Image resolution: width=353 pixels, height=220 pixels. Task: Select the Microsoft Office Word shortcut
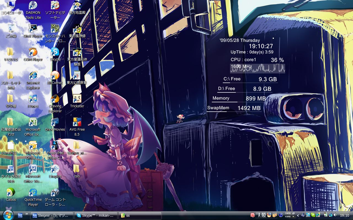33,174
